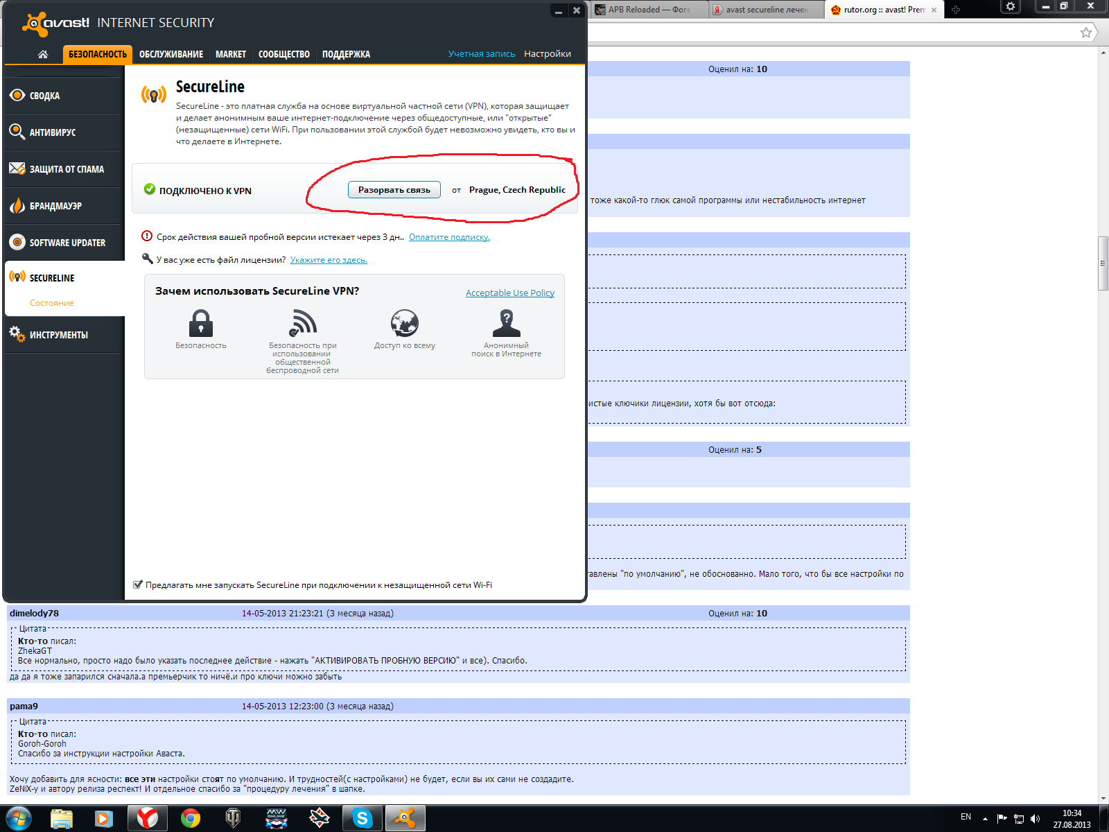Click the SecureLine header logo icon
This screenshot has height=832, width=1109.
pos(154,94)
